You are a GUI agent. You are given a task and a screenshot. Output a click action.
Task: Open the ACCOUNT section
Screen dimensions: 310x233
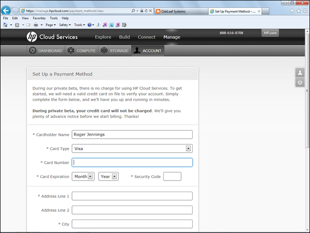coord(148,51)
